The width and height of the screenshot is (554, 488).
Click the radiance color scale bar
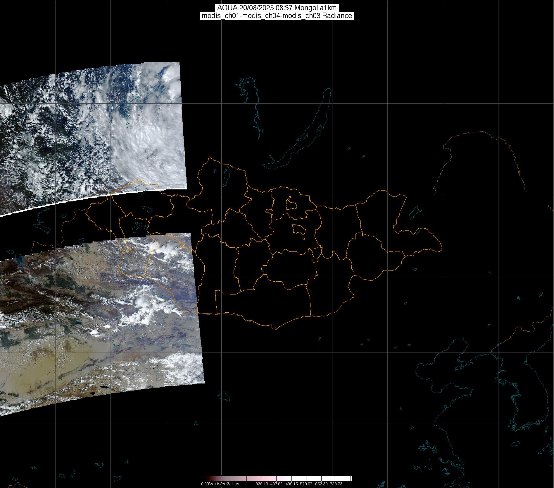coord(277,479)
